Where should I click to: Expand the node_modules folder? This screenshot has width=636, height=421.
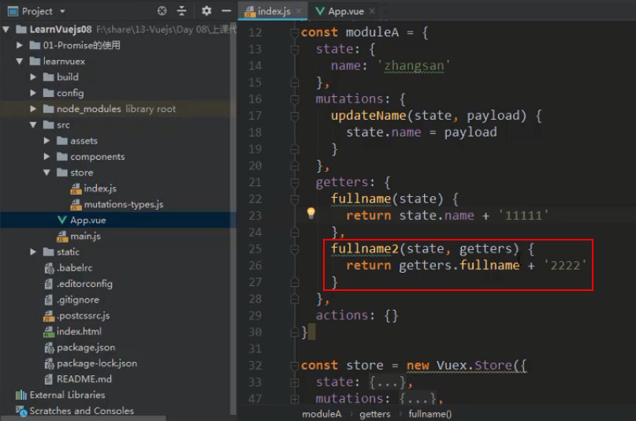pyautogui.click(x=33, y=109)
